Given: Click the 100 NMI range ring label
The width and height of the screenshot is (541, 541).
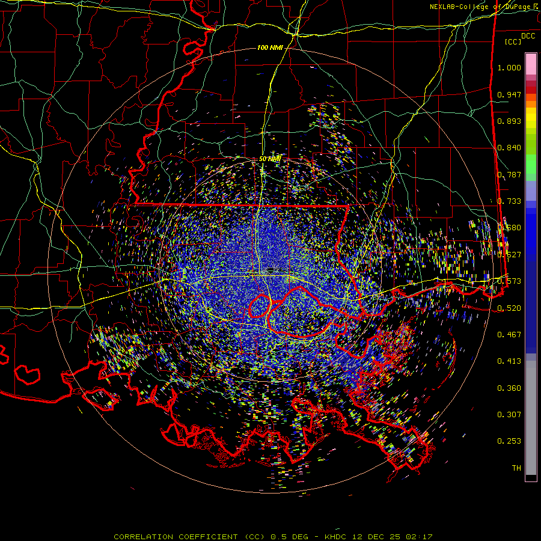Looking at the screenshot, I should click(x=270, y=47).
